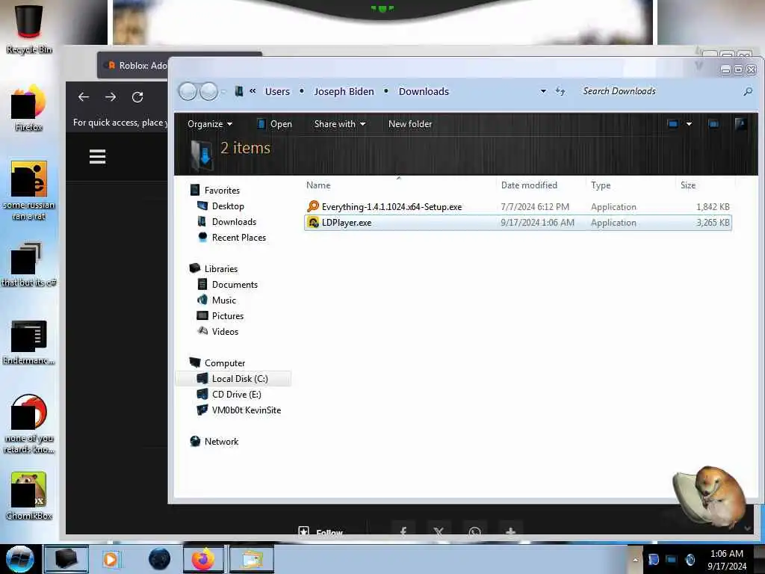The height and width of the screenshot is (574, 765).
Task: Launch Firefox from the desktop shortcut
Action: coord(29,108)
